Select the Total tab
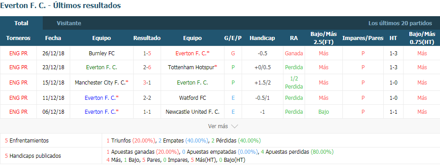The width and height of the screenshot is (440, 165). coord(21,23)
